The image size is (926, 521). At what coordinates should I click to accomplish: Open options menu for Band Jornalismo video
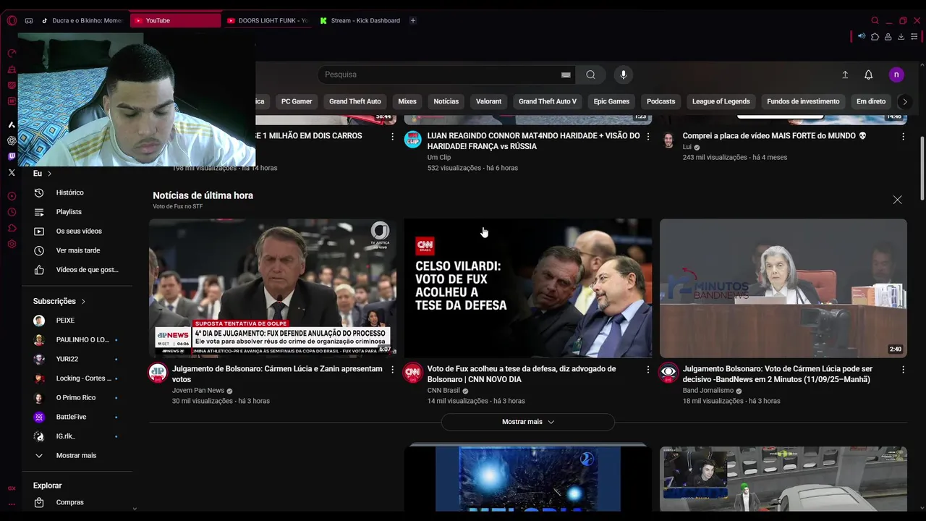pos(903,369)
